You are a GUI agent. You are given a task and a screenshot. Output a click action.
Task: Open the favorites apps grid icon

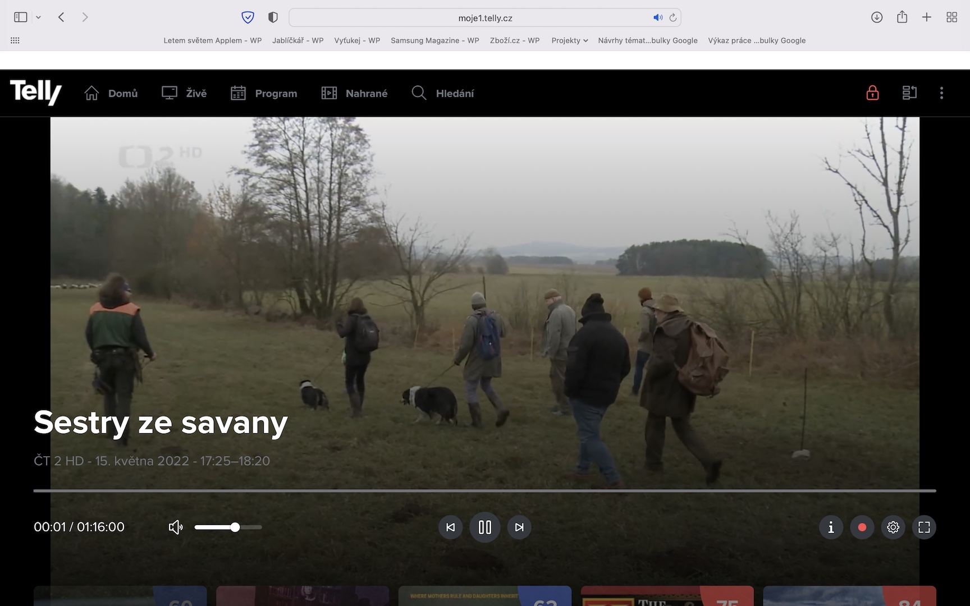tap(15, 40)
